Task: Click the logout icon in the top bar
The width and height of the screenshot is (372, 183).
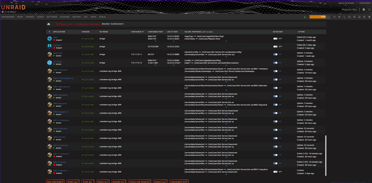Action: (x=340, y=17)
